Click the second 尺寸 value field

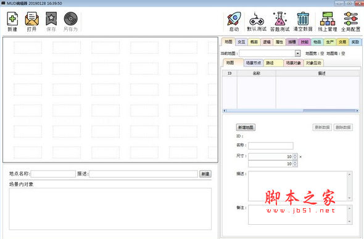270,164
